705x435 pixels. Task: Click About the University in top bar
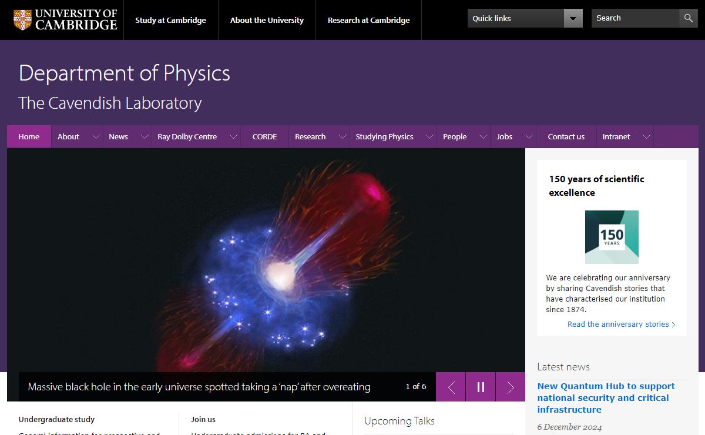(267, 20)
